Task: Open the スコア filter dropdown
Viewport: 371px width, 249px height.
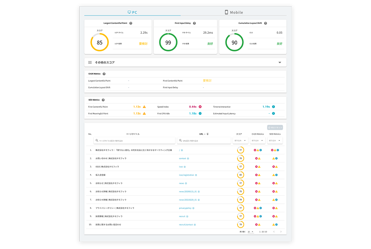Action: (240, 141)
